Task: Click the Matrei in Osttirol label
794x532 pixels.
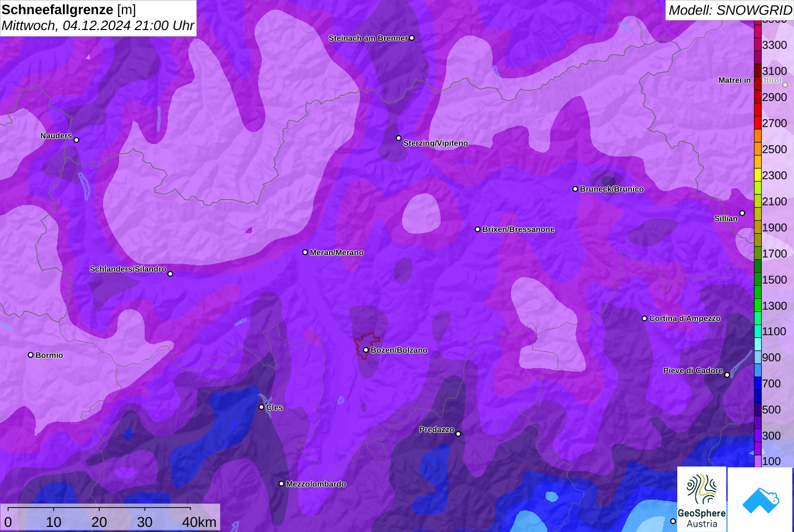Action: 750,81
